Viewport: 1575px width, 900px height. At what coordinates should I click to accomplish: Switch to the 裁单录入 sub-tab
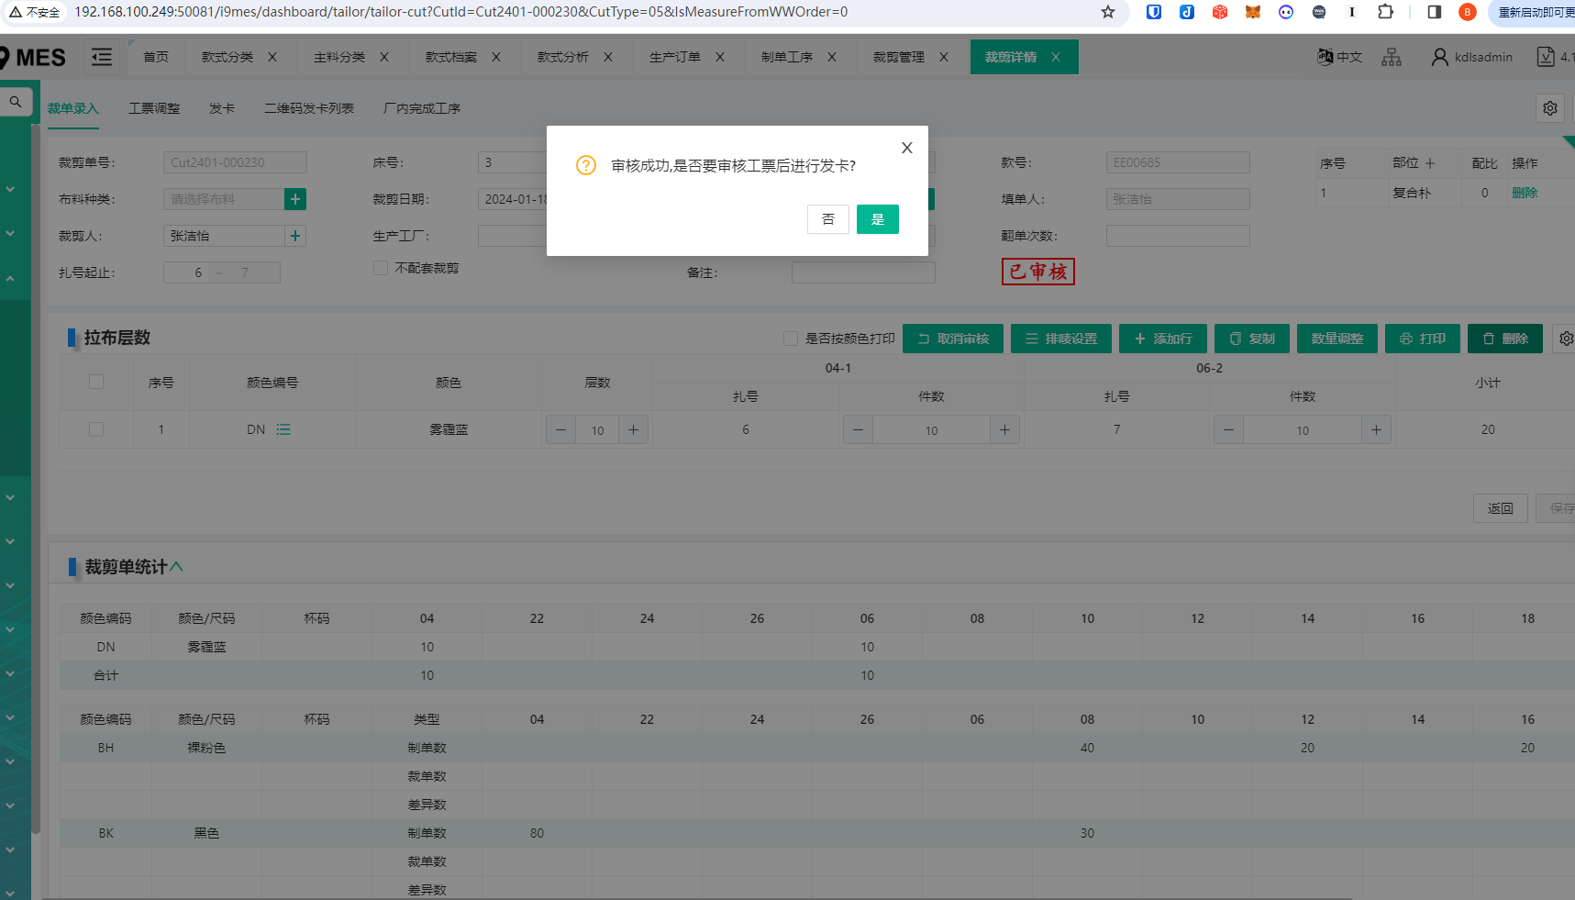pos(73,108)
